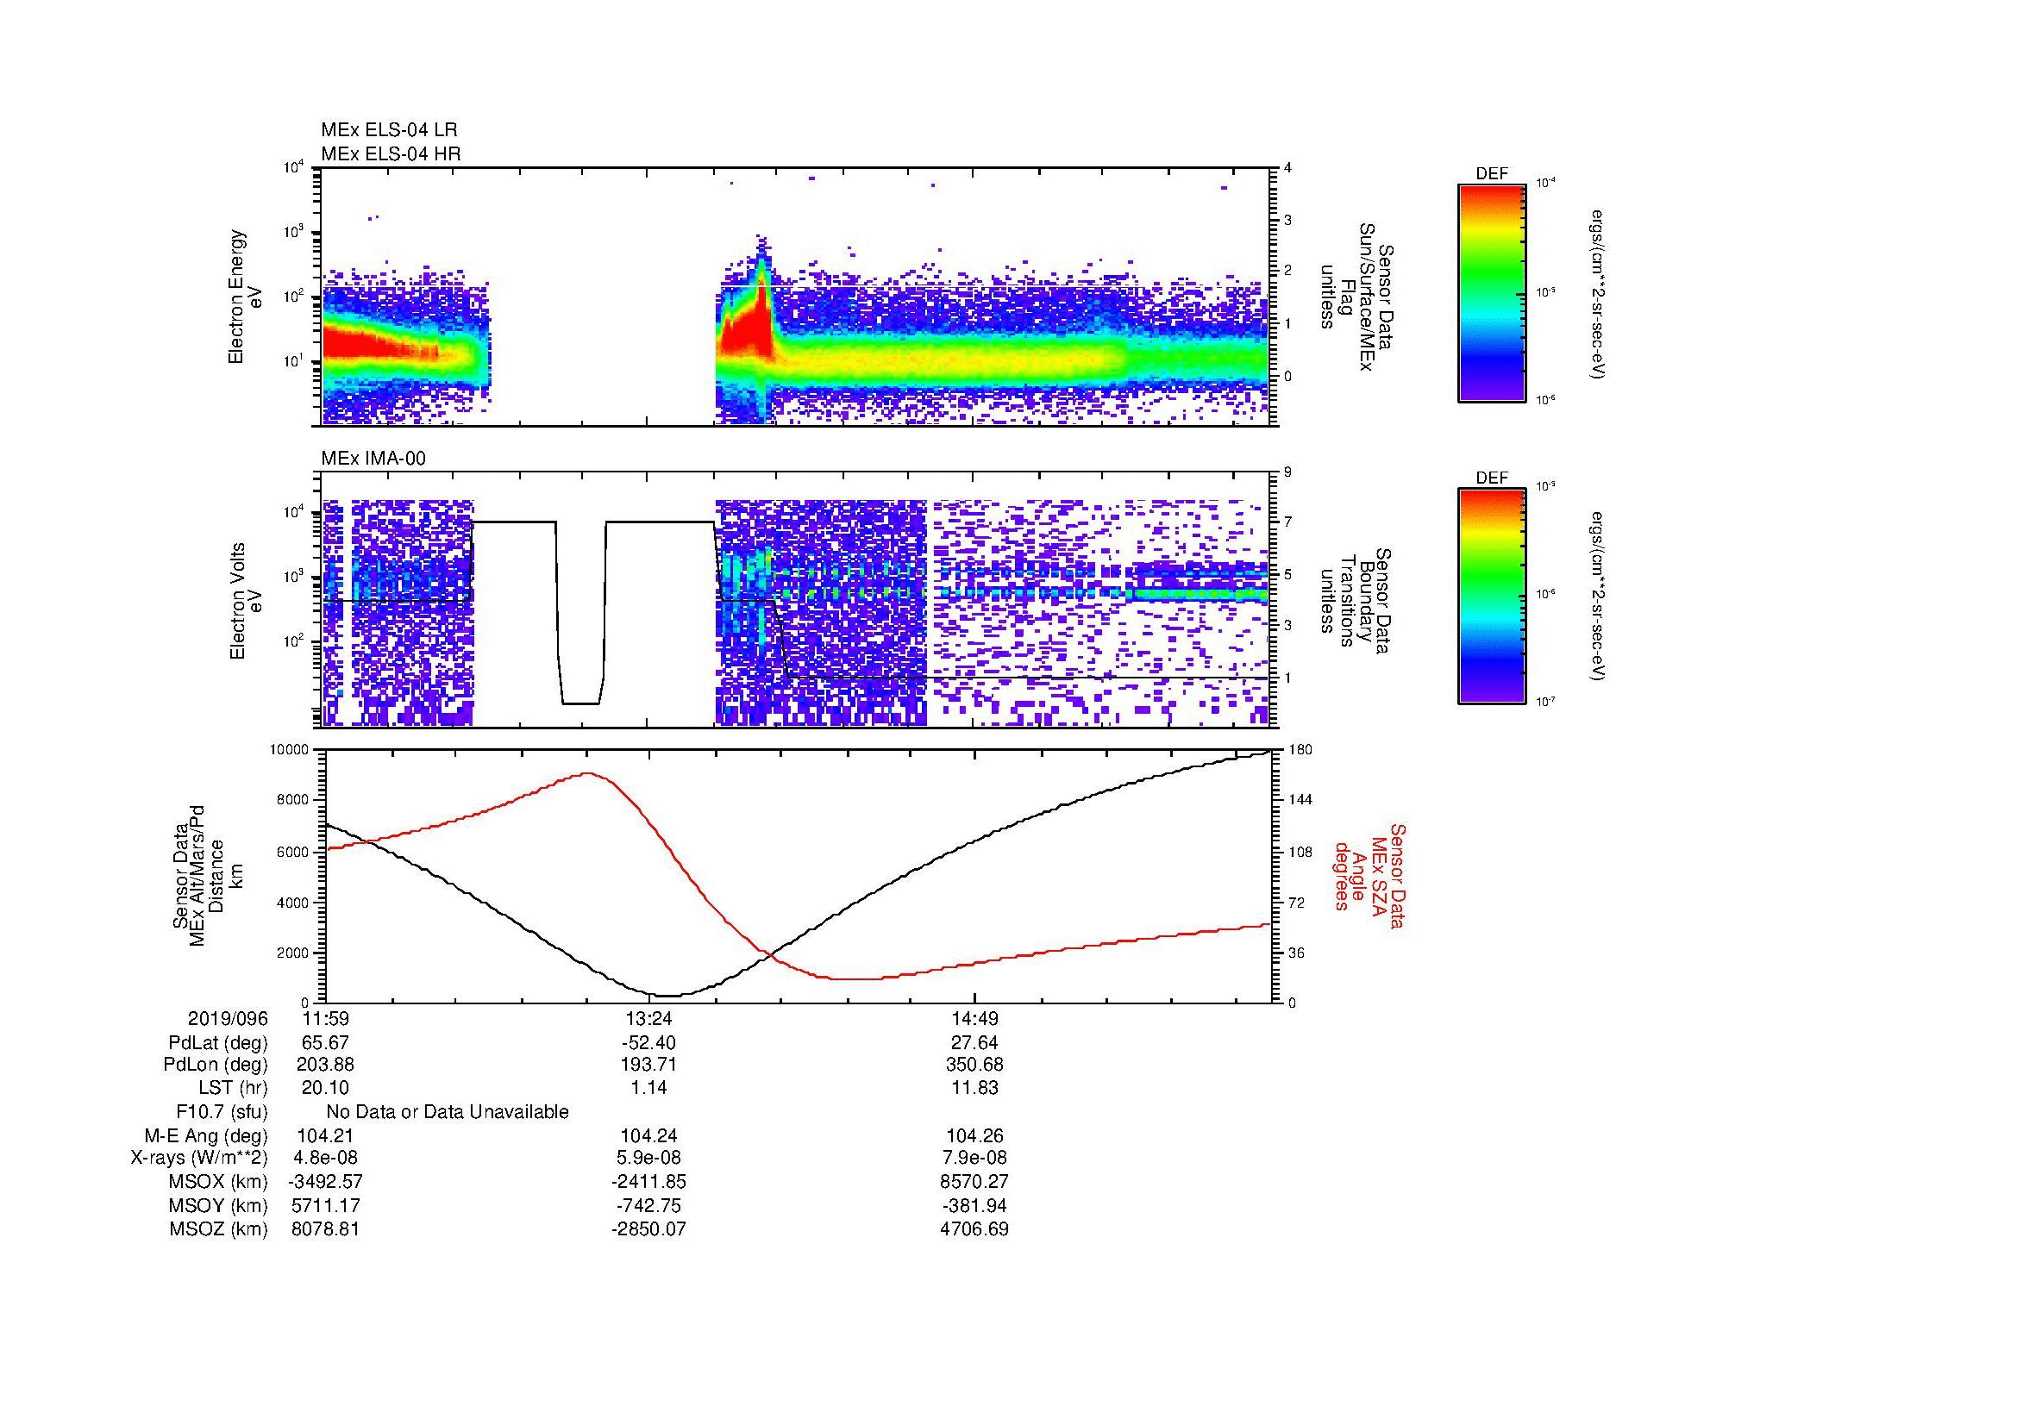Select the MSOX (km) row label
Viewport: 2017px width, 1425px height.
point(218,1182)
